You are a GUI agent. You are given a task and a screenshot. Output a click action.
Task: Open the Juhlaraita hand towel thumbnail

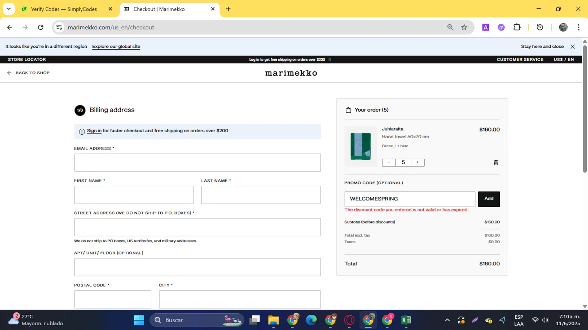click(x=361, y=146)
